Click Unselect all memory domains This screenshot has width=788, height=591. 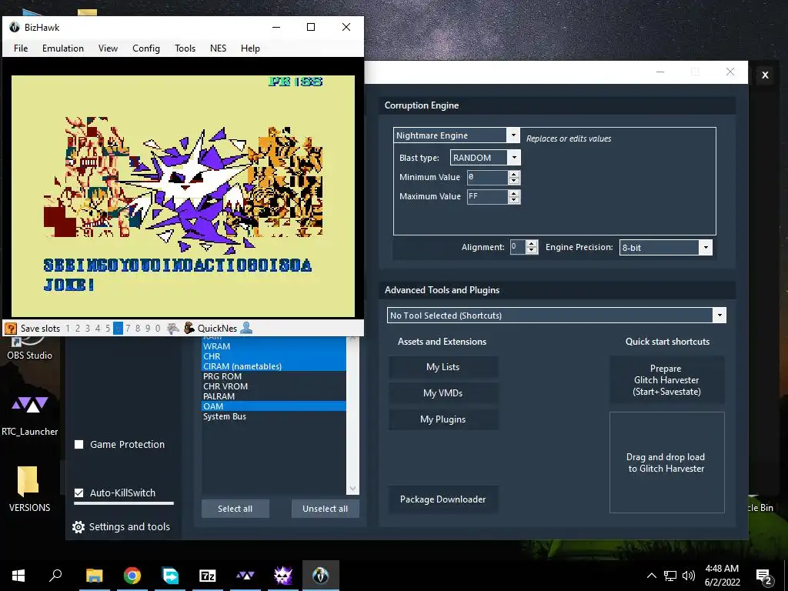[x=326, y=509]
